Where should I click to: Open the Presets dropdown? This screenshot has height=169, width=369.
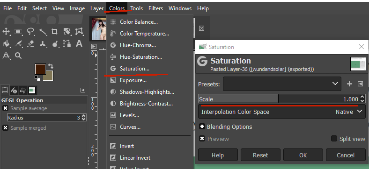[282, 84]
